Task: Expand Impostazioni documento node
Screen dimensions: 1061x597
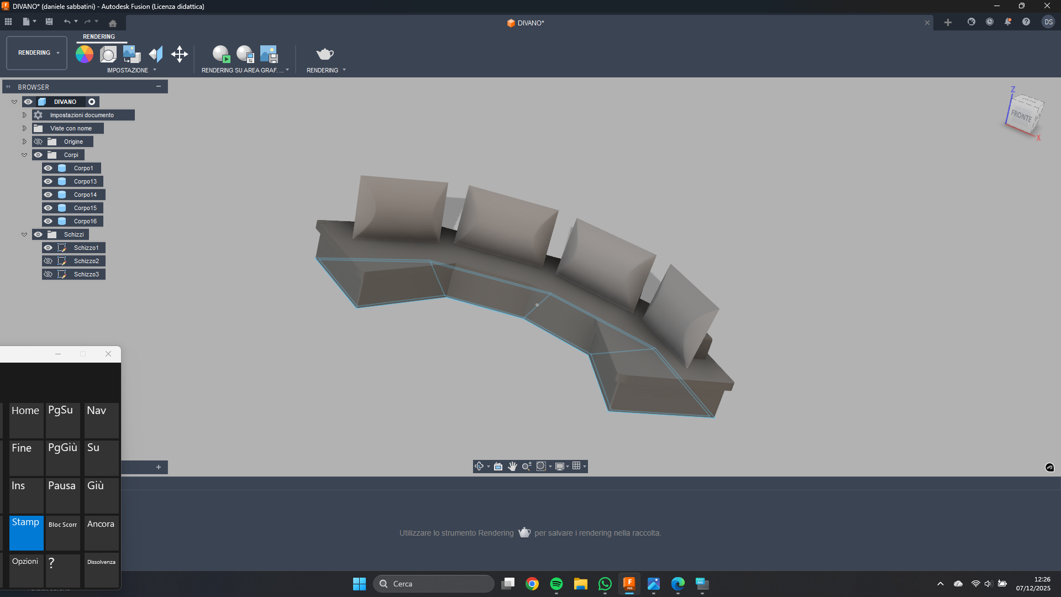Action: click(24, 115)
